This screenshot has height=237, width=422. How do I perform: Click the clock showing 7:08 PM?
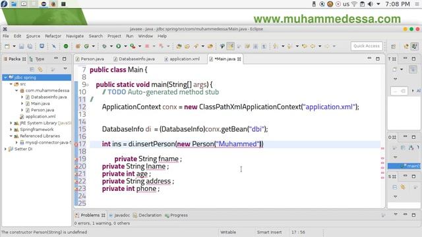[x=397, y=4]
